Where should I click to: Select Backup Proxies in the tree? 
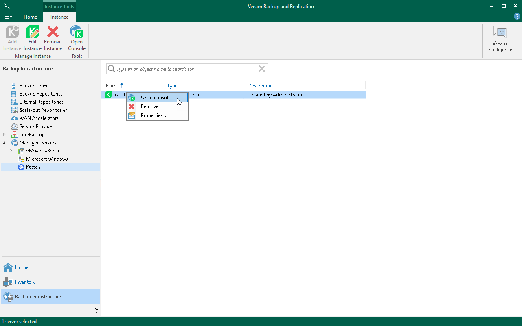click(35, 86)
